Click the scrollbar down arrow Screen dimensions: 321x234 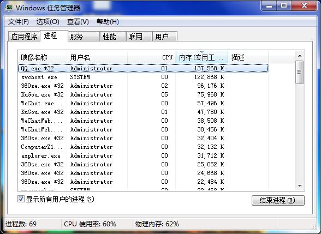pyautogui.click(x=300, y=185)
